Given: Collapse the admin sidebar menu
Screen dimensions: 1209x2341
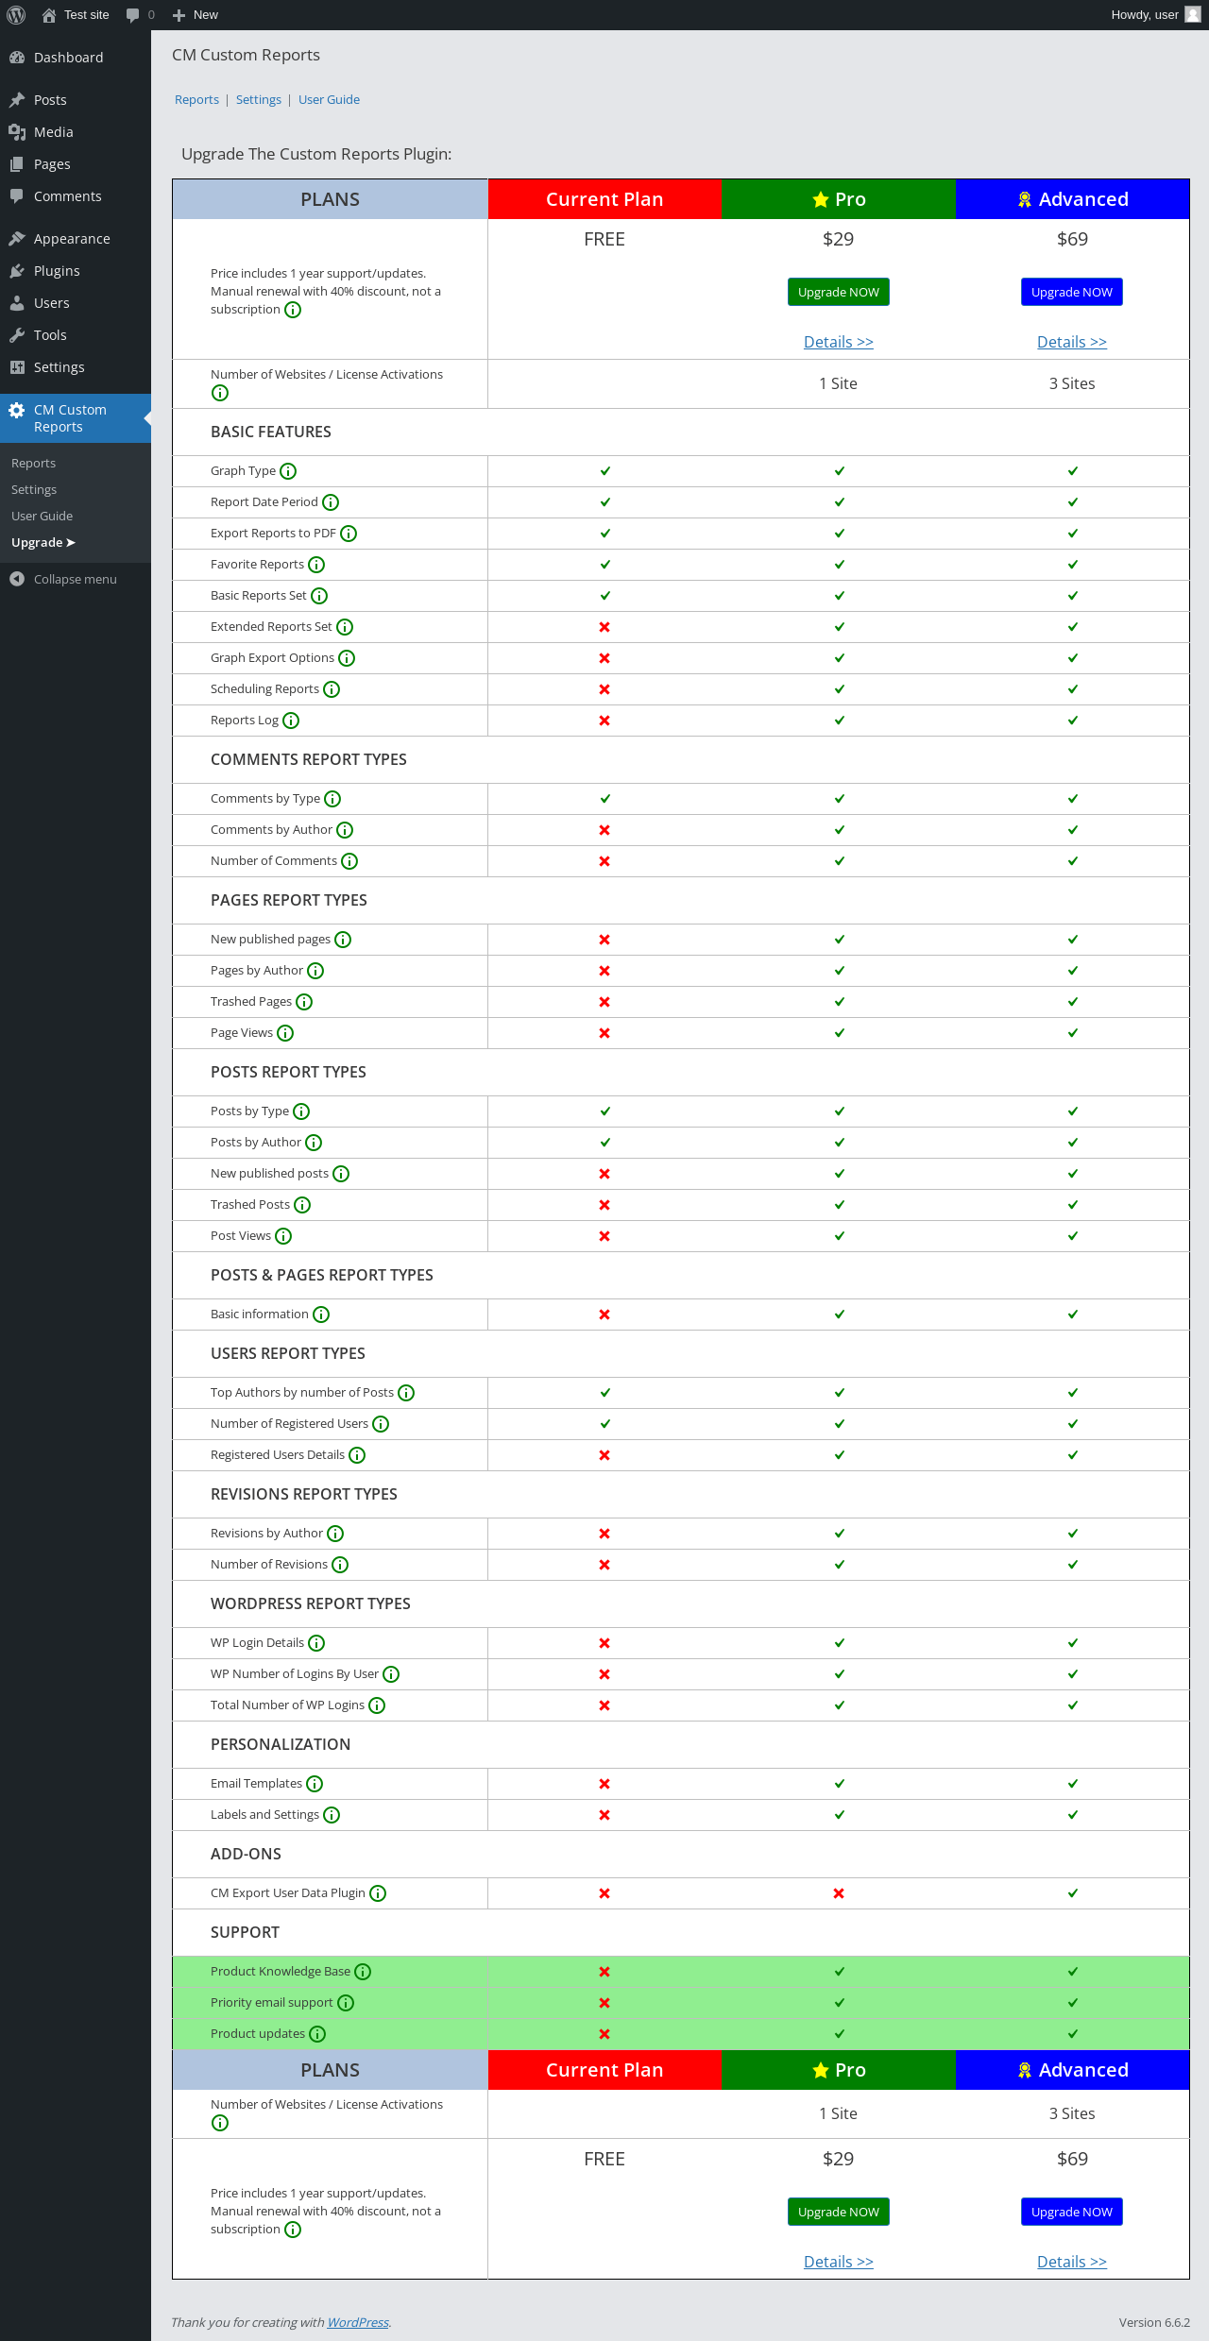Looking at the screenshot, I should click(64, 579).
